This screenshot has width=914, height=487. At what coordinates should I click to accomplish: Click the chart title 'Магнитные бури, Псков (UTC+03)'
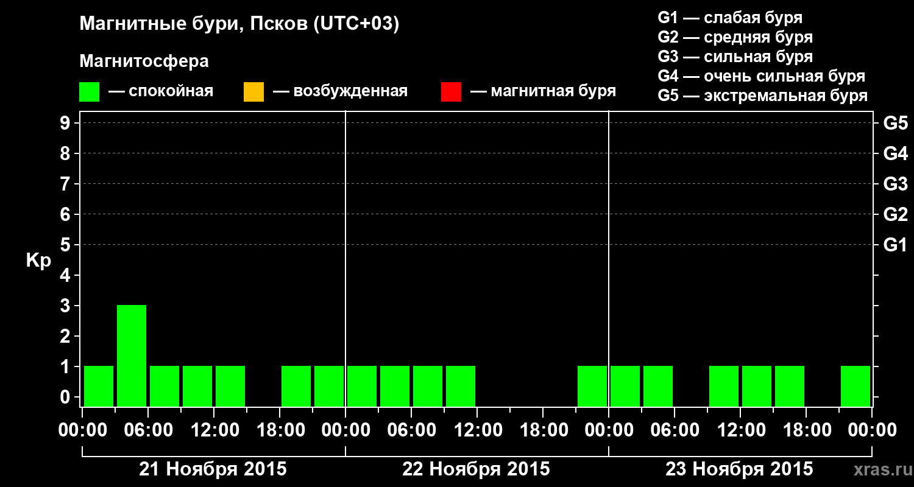239,24
